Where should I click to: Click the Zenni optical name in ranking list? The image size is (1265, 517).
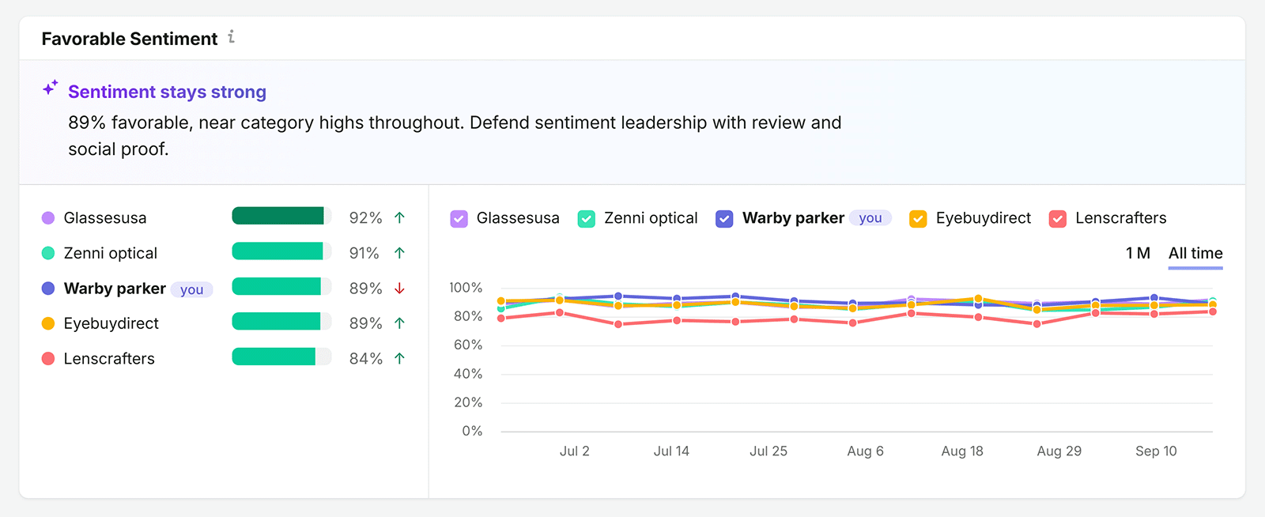111,253
